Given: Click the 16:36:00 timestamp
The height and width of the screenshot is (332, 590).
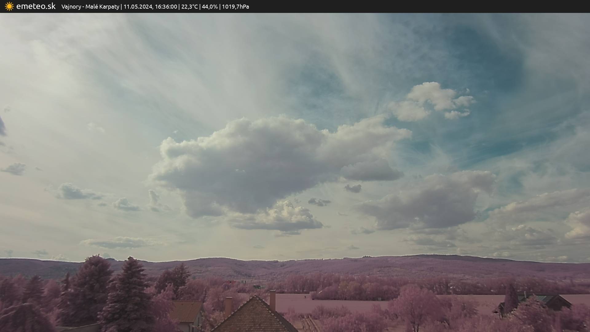Looking at the screenshot, I should [x=166, y=7].
